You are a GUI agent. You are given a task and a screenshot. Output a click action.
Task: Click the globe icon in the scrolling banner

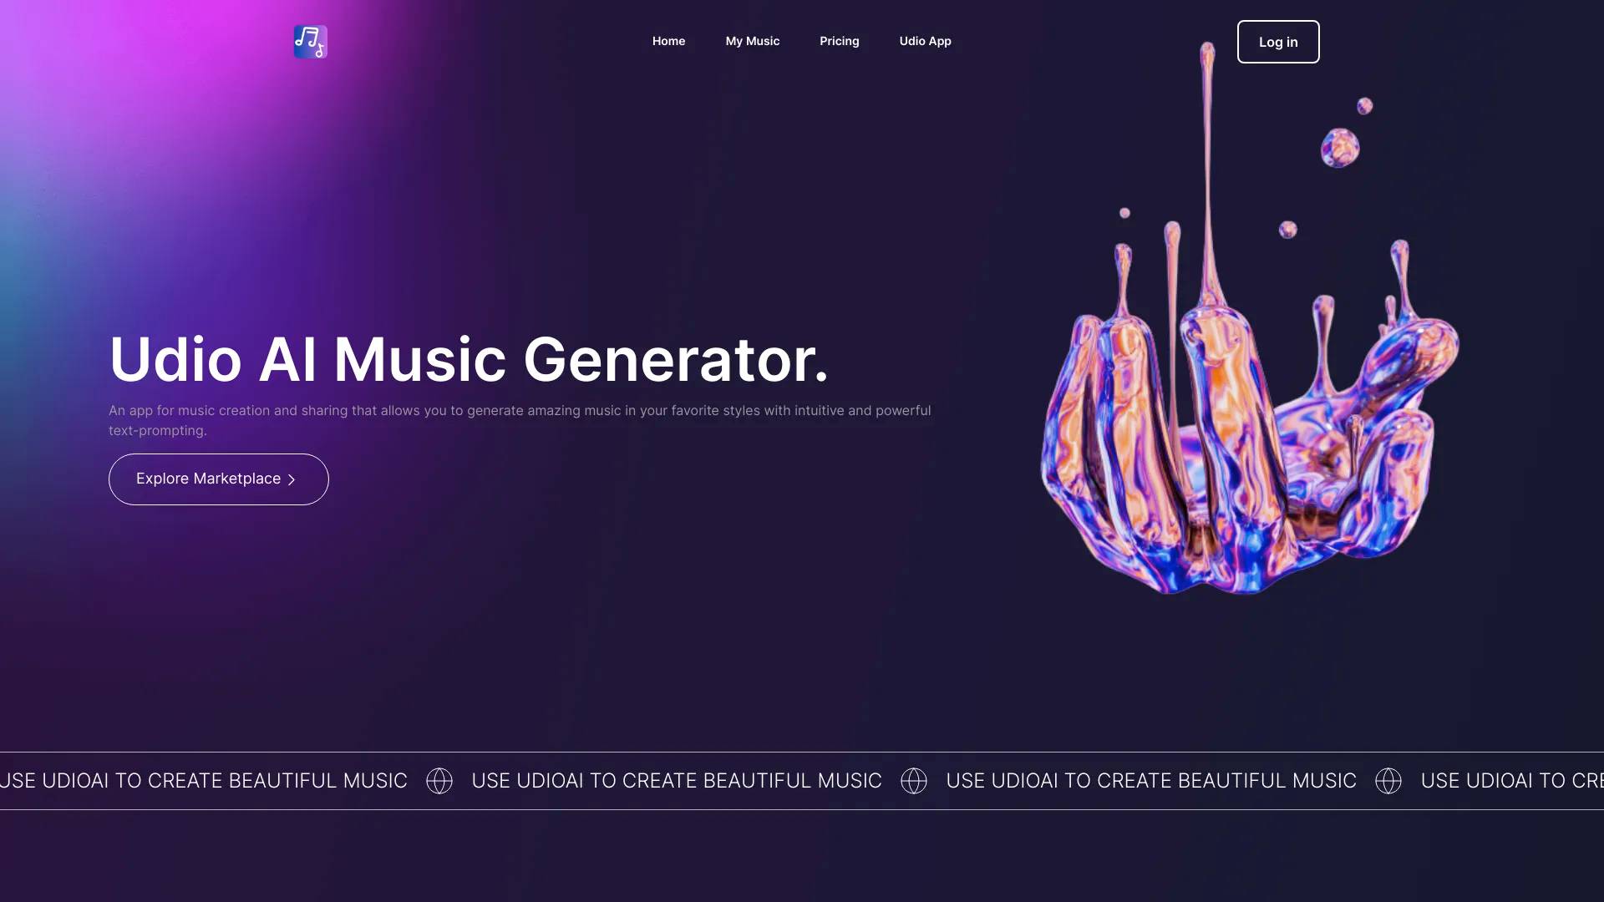pyautogui.click(x=439, y=781)
